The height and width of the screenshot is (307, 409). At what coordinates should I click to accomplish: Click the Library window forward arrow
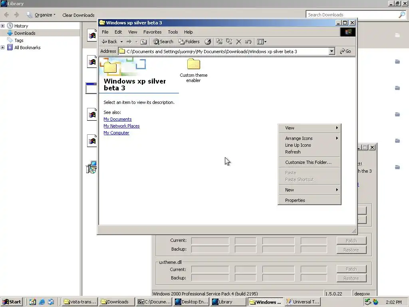tap(16, 15)
